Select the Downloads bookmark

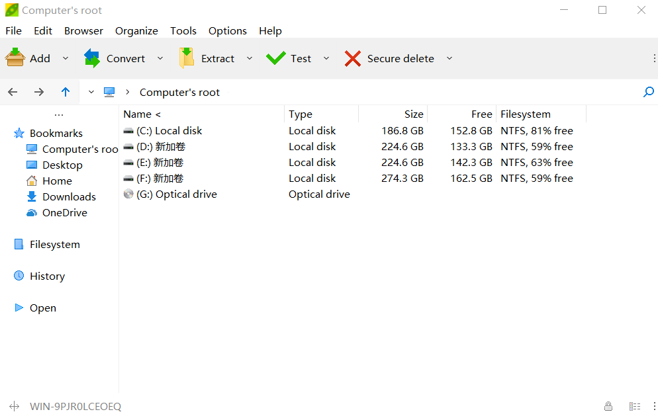click(x=70, y=196)
